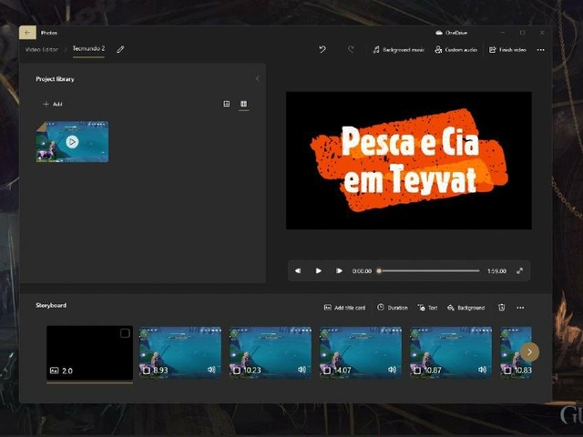583x437 pixels.
Task: Open storyboard more options ellipsis
Action: 520,308
